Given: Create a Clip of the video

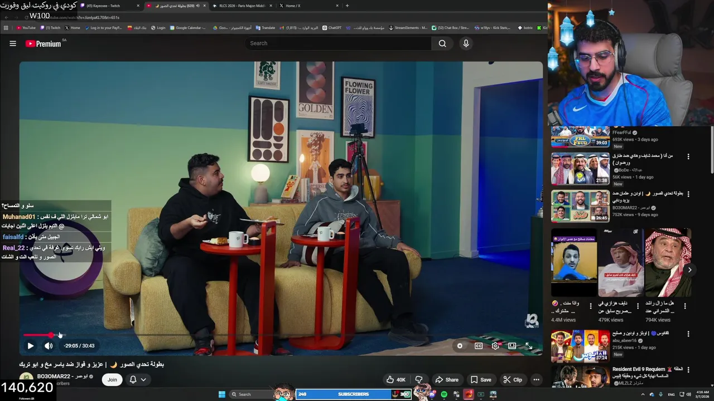Looking at the screenshot, I should pyautogui.click(x=512, y=380).
